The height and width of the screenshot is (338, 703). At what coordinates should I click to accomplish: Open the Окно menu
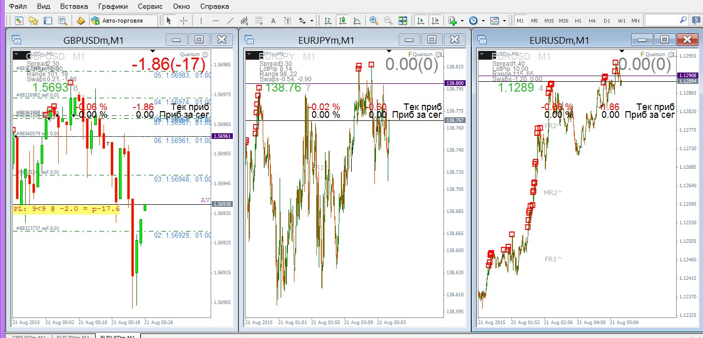click(181, 7)
